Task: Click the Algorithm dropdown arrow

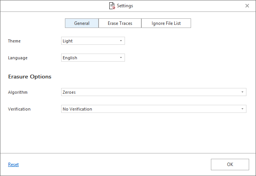Action: pos(242,92)
